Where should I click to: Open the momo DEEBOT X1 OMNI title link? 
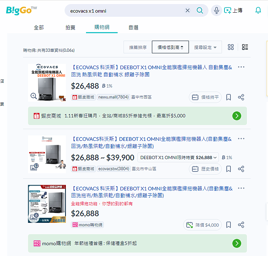152,192
